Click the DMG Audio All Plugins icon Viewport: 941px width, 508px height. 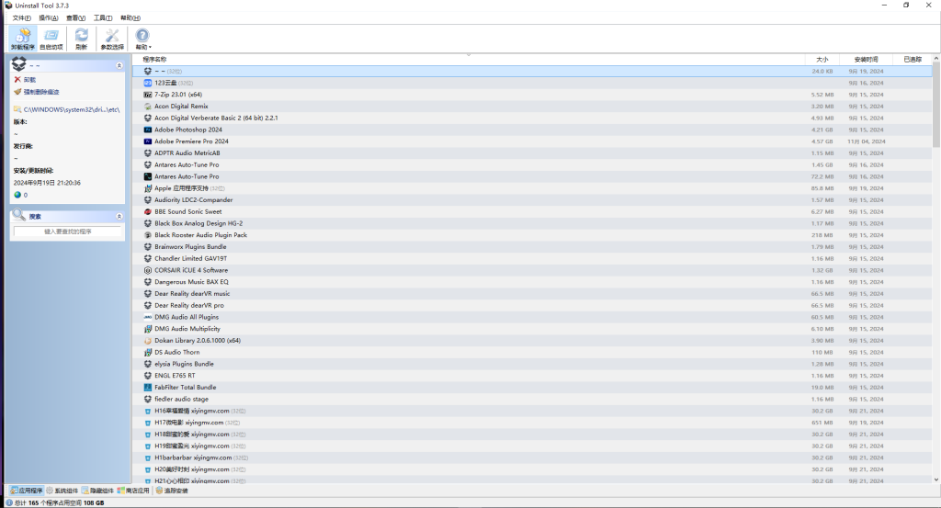coord(148,317)
